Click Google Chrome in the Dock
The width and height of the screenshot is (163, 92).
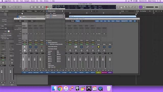(60, 89)
